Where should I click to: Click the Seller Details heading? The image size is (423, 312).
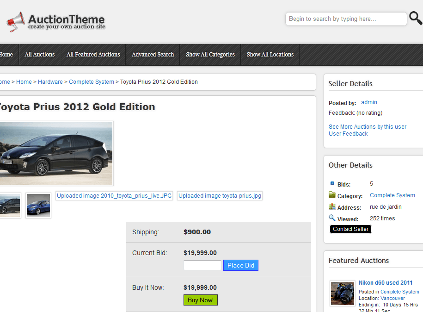350,84
